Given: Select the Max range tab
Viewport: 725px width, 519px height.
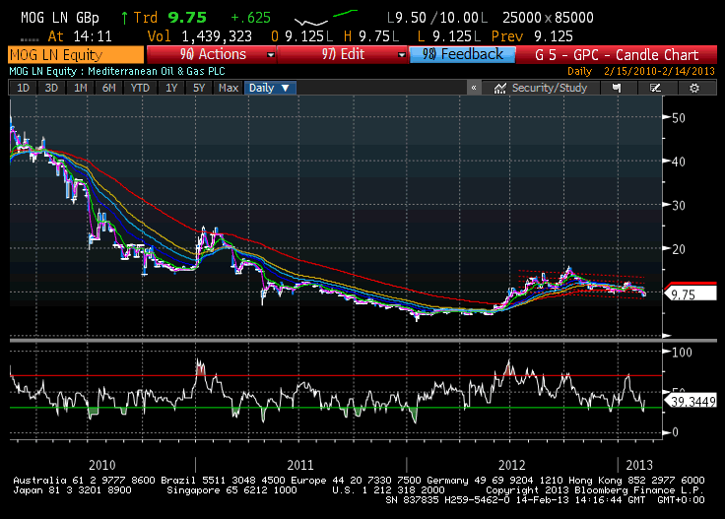Looking at the screenshot, I should [x=229, y=88].
